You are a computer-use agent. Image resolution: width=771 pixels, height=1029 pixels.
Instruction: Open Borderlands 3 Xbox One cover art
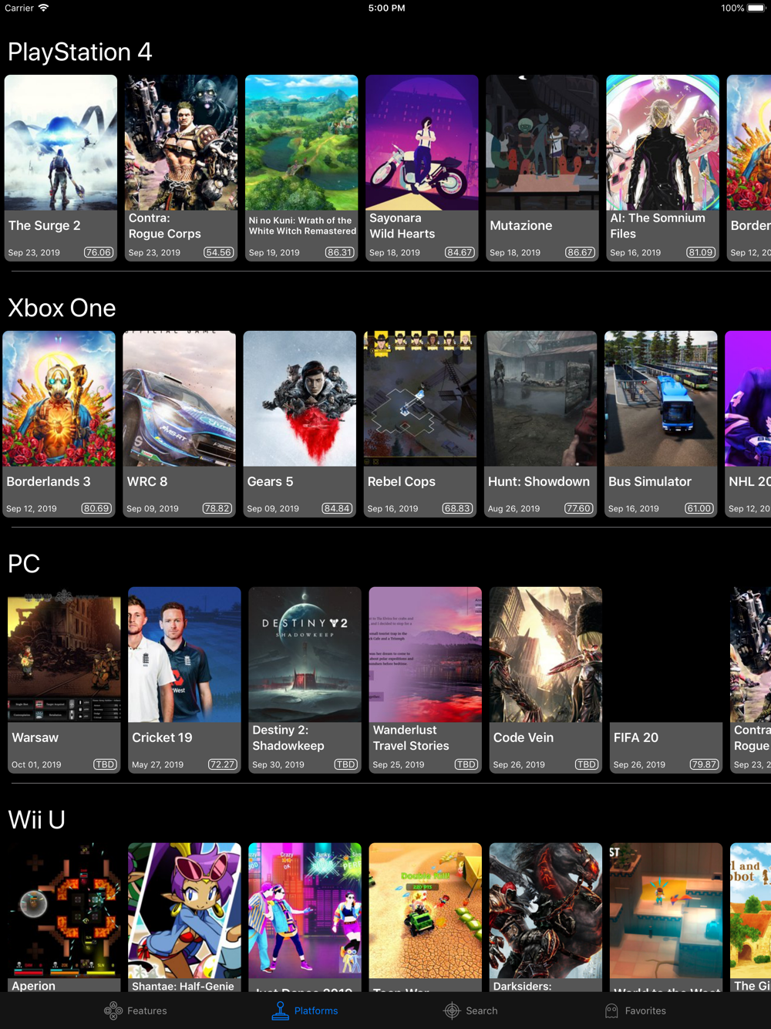59,399
